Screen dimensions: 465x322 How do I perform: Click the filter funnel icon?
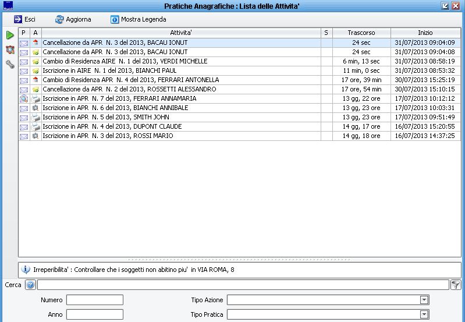pyautogui.click(x=456, y=285)
